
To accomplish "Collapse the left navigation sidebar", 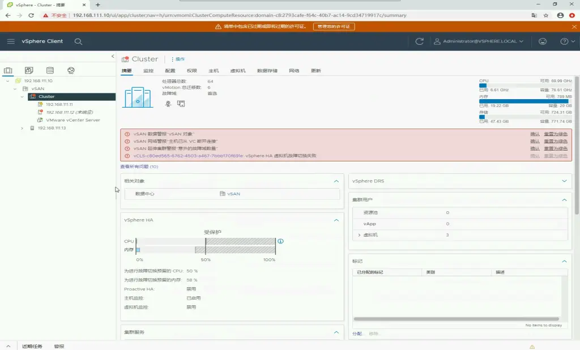I will [x=112, y=57].
